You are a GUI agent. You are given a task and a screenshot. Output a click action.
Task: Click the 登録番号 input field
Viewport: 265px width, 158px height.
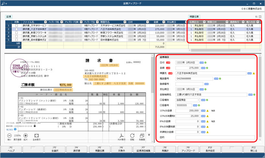point(190,84)
